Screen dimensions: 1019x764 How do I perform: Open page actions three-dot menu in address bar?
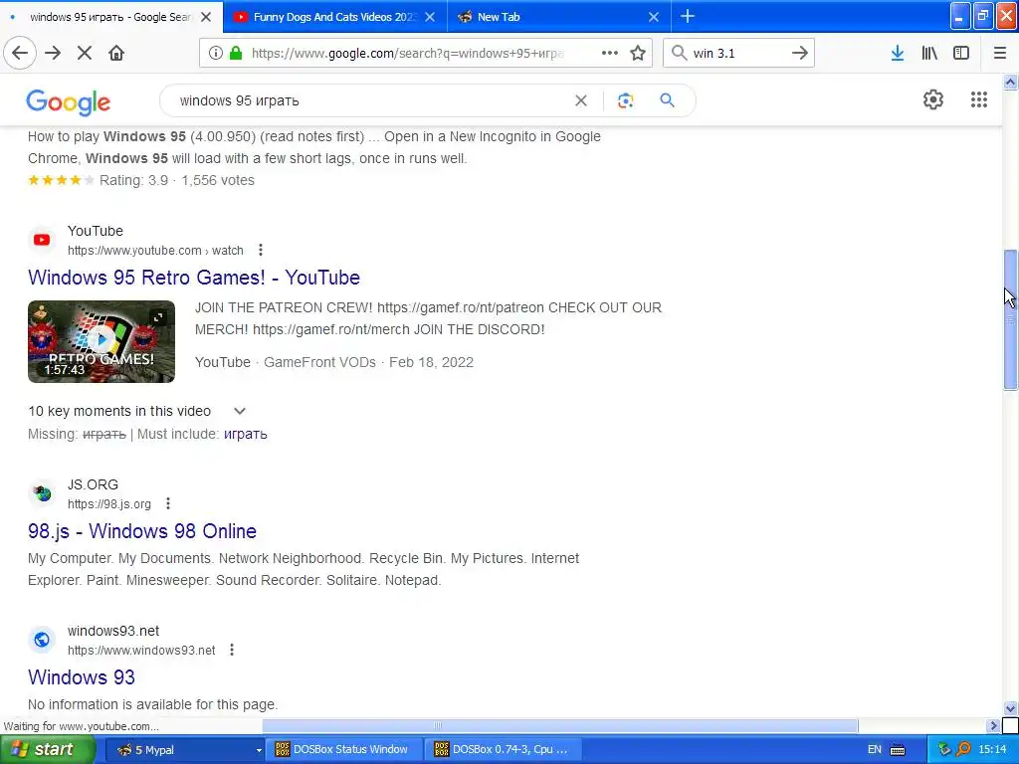pos(610,54)
